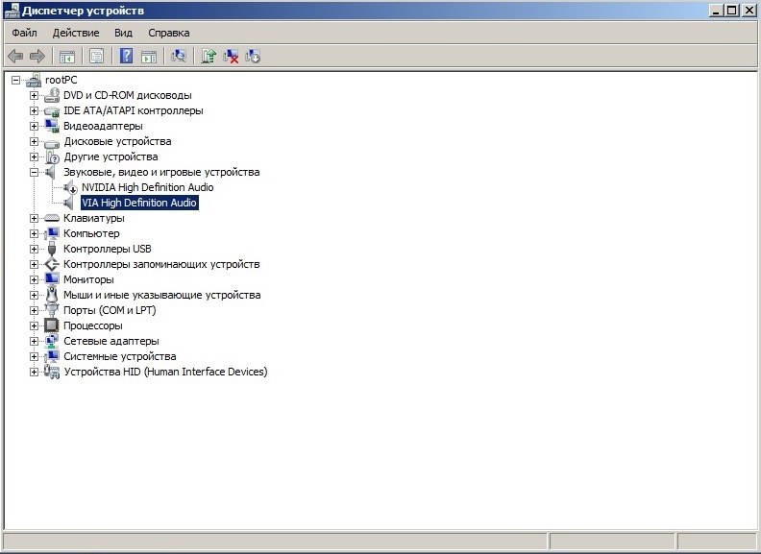Viewport: 761px width, 554px height.
Task: Open the Вид menu
Action: pos(123,33)
